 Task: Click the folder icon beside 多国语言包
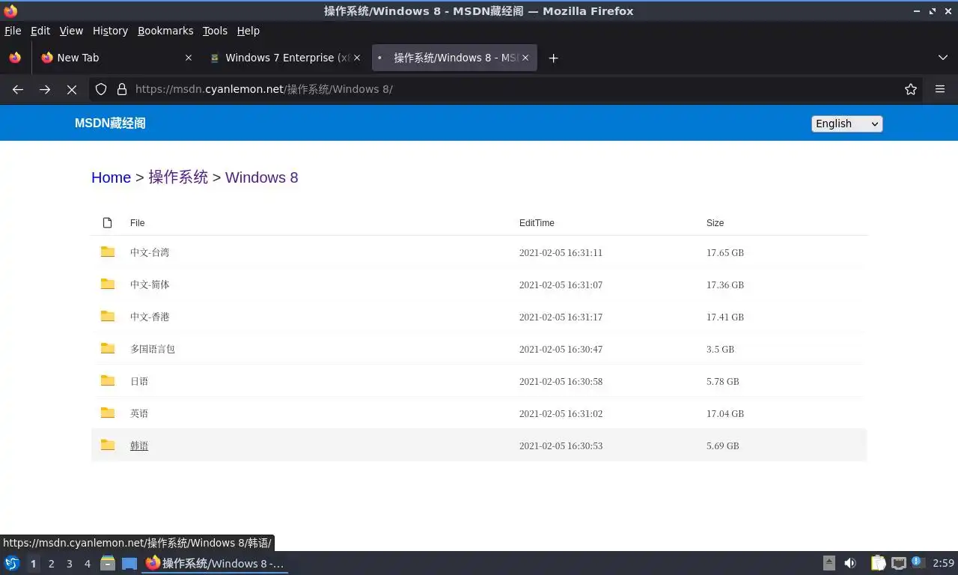(108, 348)
